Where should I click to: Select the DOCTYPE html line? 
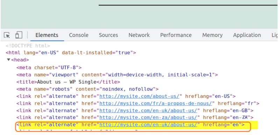[28, 46]
